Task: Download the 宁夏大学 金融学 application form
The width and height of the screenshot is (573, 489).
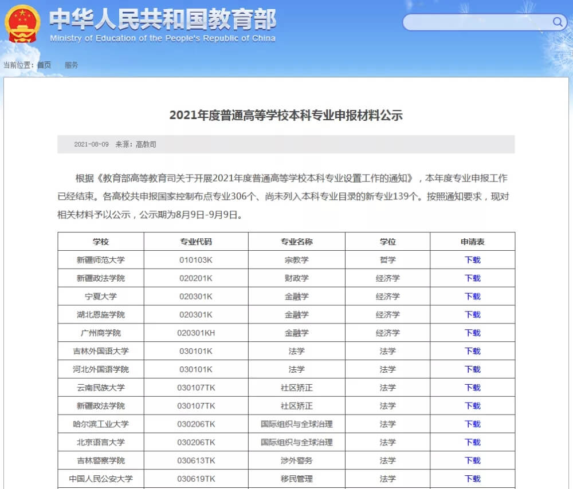Action: pos(472,296)
